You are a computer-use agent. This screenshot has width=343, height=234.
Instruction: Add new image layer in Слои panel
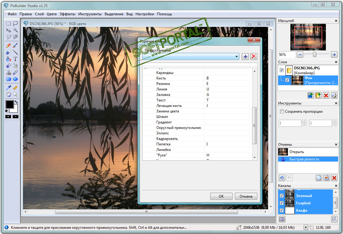coord(310,96)
